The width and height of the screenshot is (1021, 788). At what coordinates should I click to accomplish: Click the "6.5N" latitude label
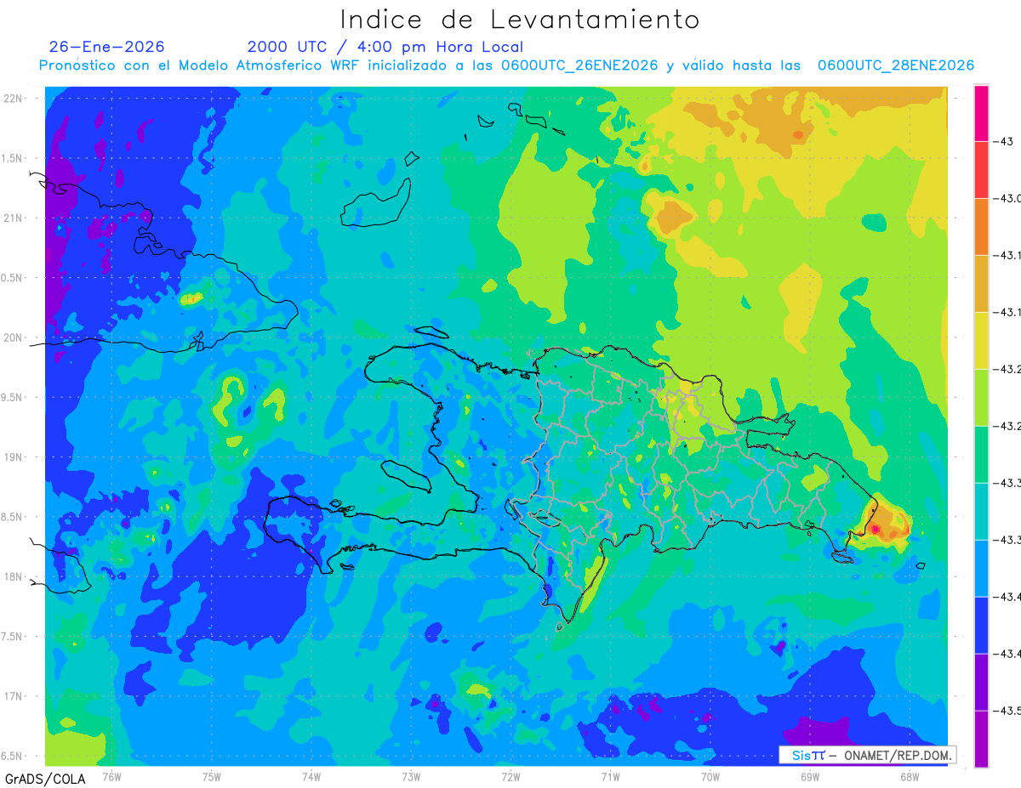pos(11,756)
